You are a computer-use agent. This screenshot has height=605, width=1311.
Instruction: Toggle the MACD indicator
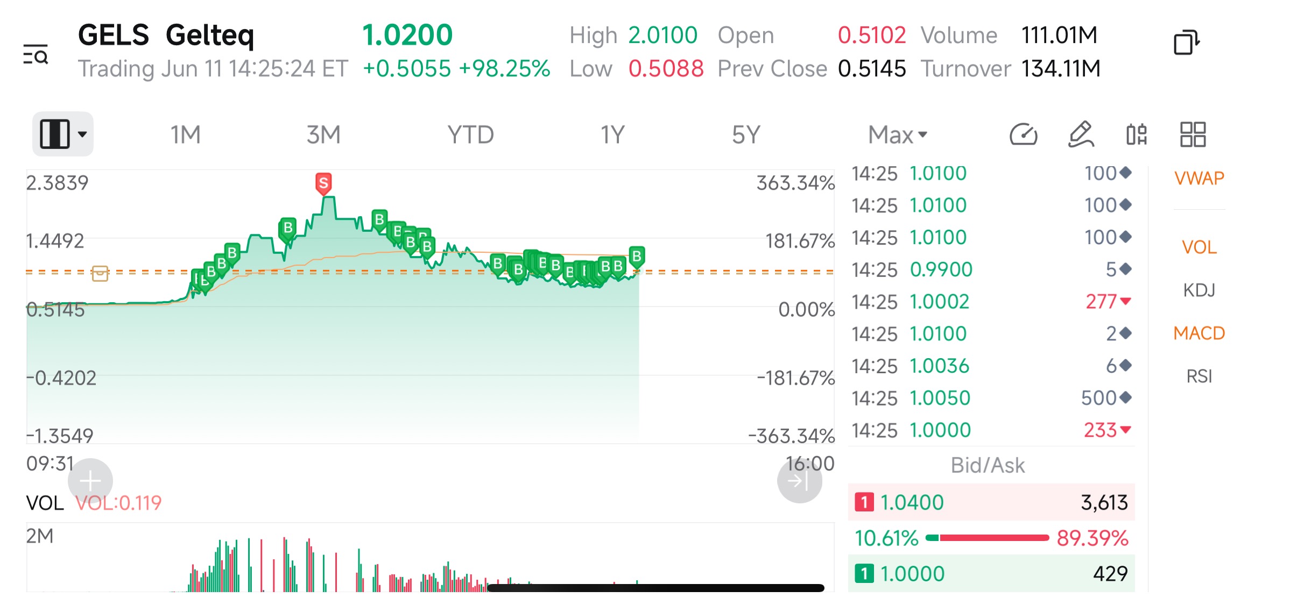[1199, 333]
